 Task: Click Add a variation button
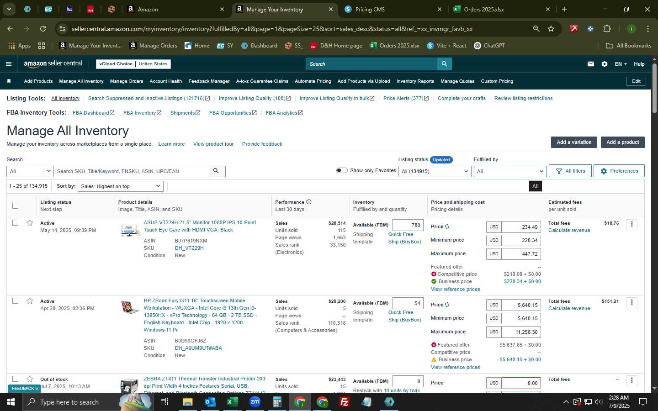574,142
